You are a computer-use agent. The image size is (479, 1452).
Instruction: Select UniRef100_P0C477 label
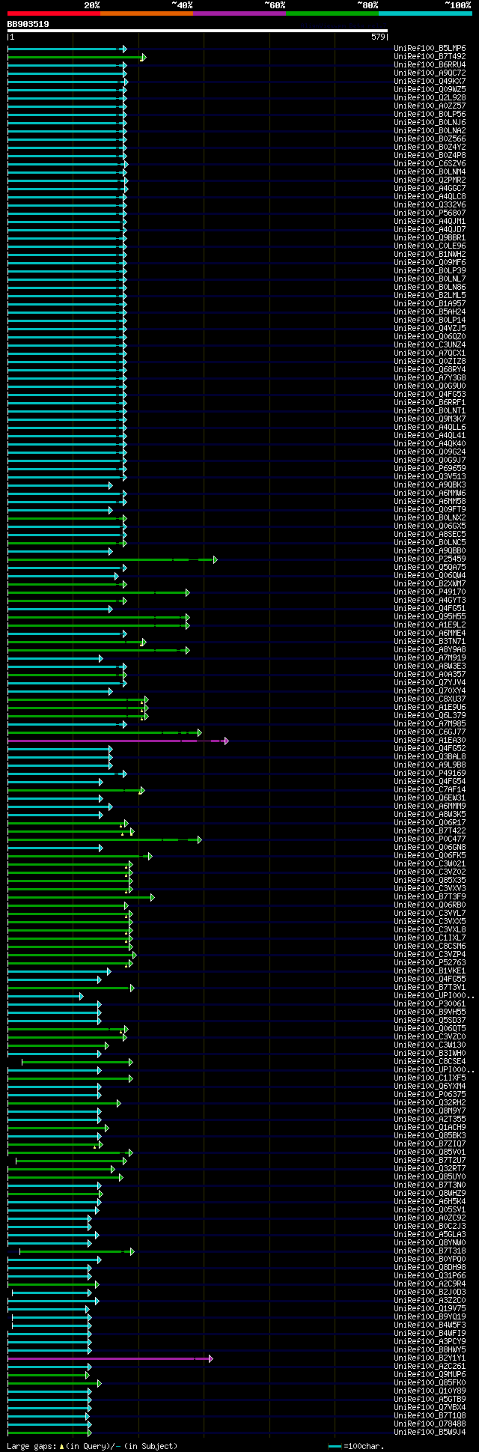430,839
